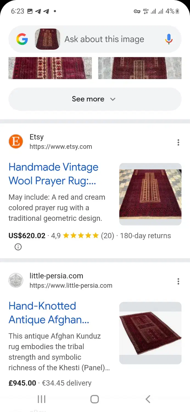Viewport: 190px width, 412px height.
Task: Tap the right rug image result
Action: [140, 68]
